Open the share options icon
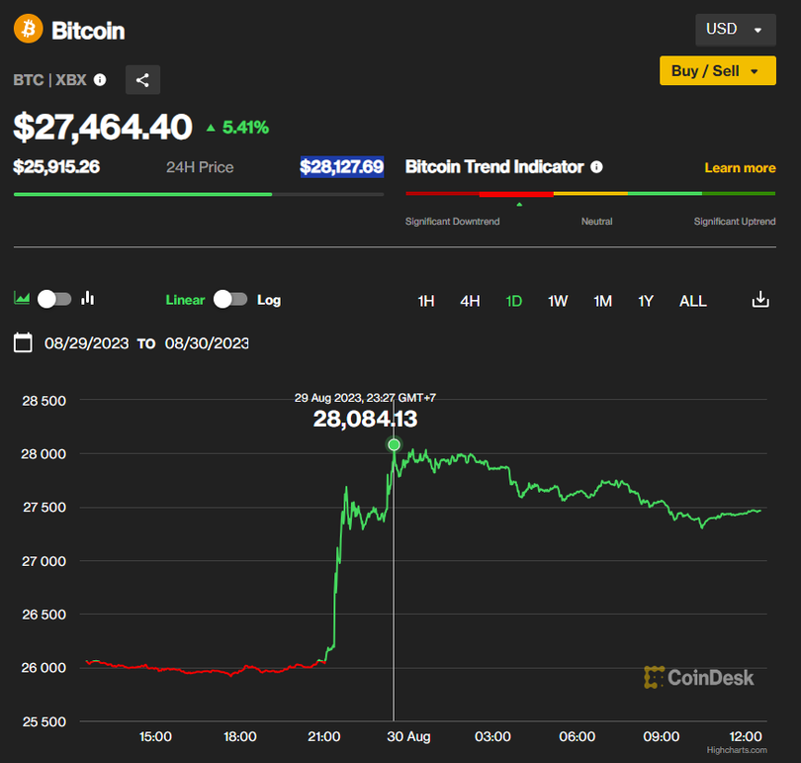 coord(142,79)
